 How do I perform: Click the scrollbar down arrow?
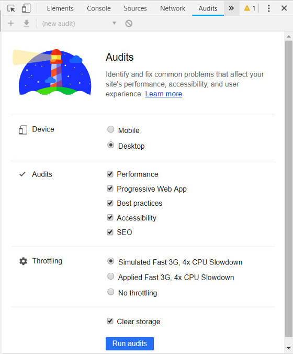point(288,348)
